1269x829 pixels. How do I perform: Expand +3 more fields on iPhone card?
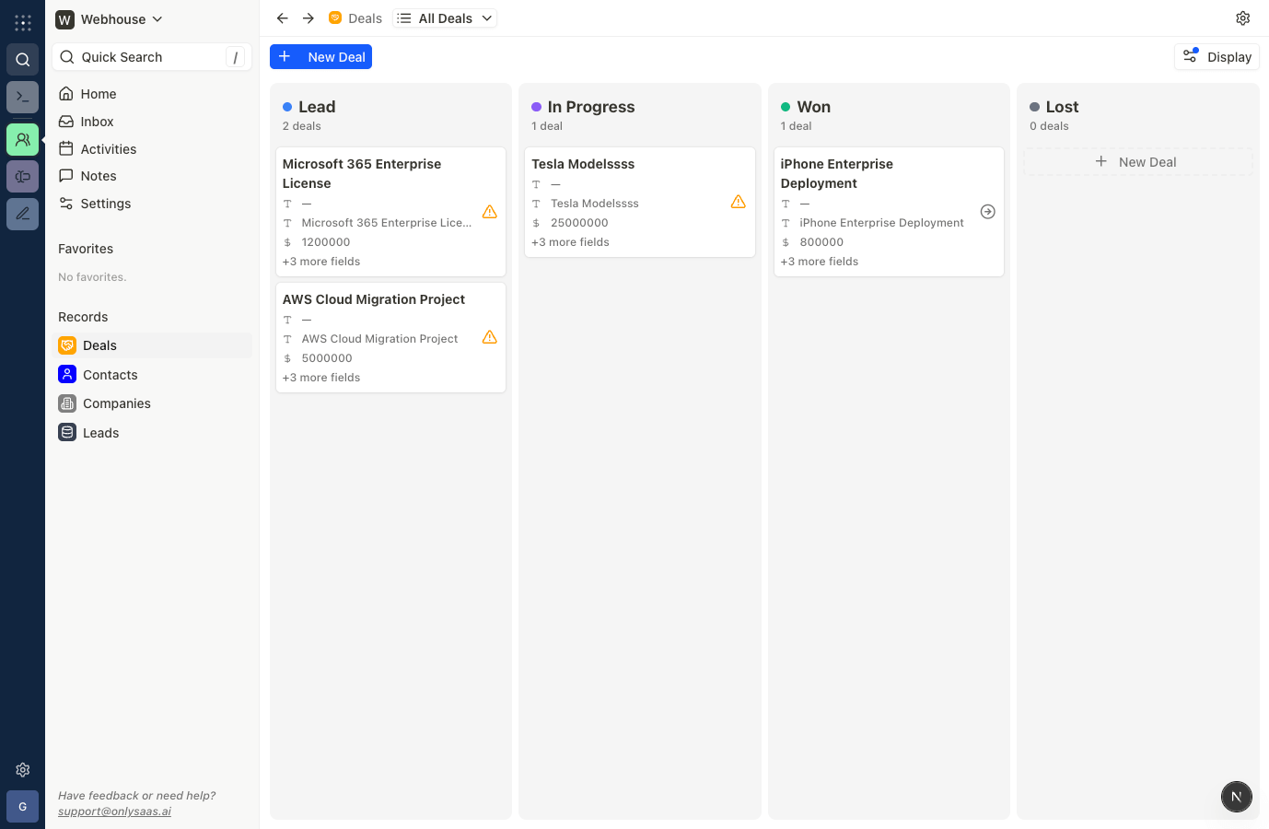820,262
